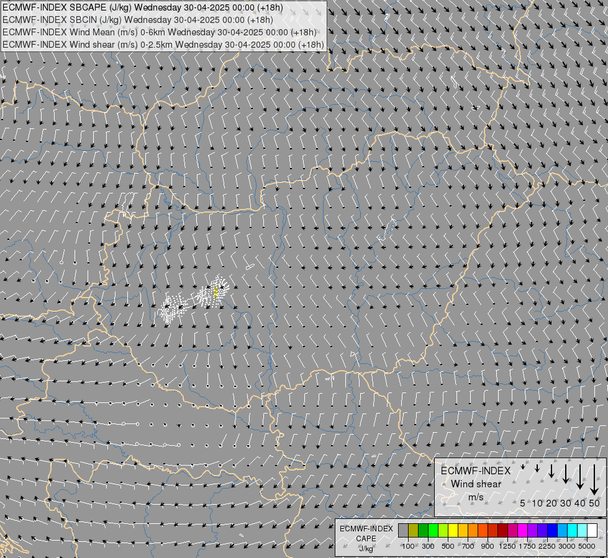Select the gray CAPE swatch below 100
608x558 pixels.
[x=403, y=530]
